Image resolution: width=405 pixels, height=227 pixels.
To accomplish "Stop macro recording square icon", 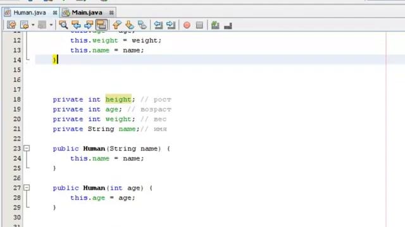I will point(199,25).
